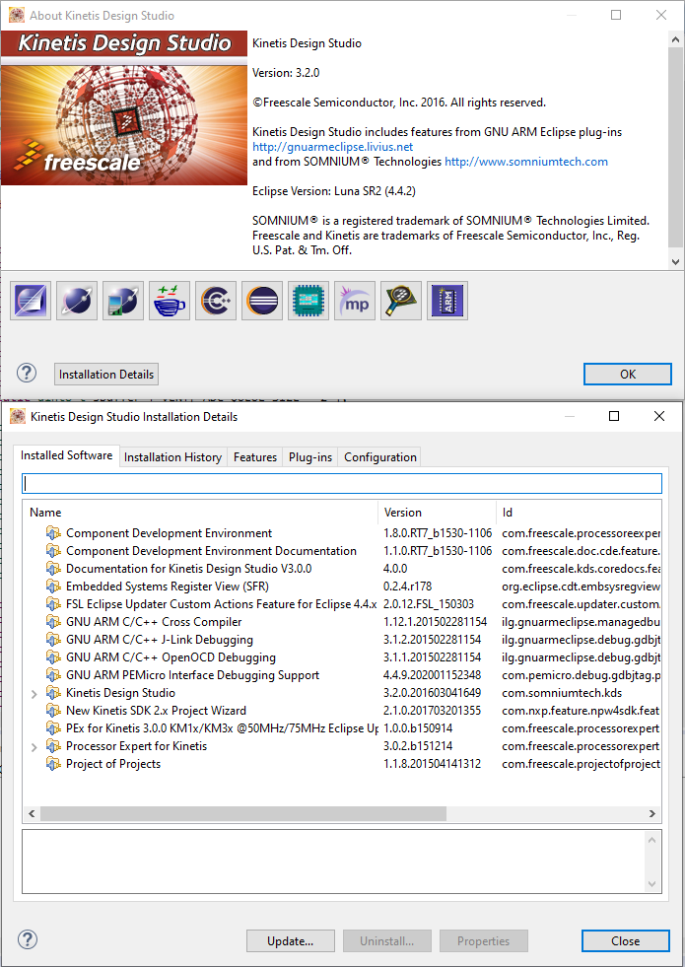Close the About Kinetis Design Studio window

click(x=661, y=15)
